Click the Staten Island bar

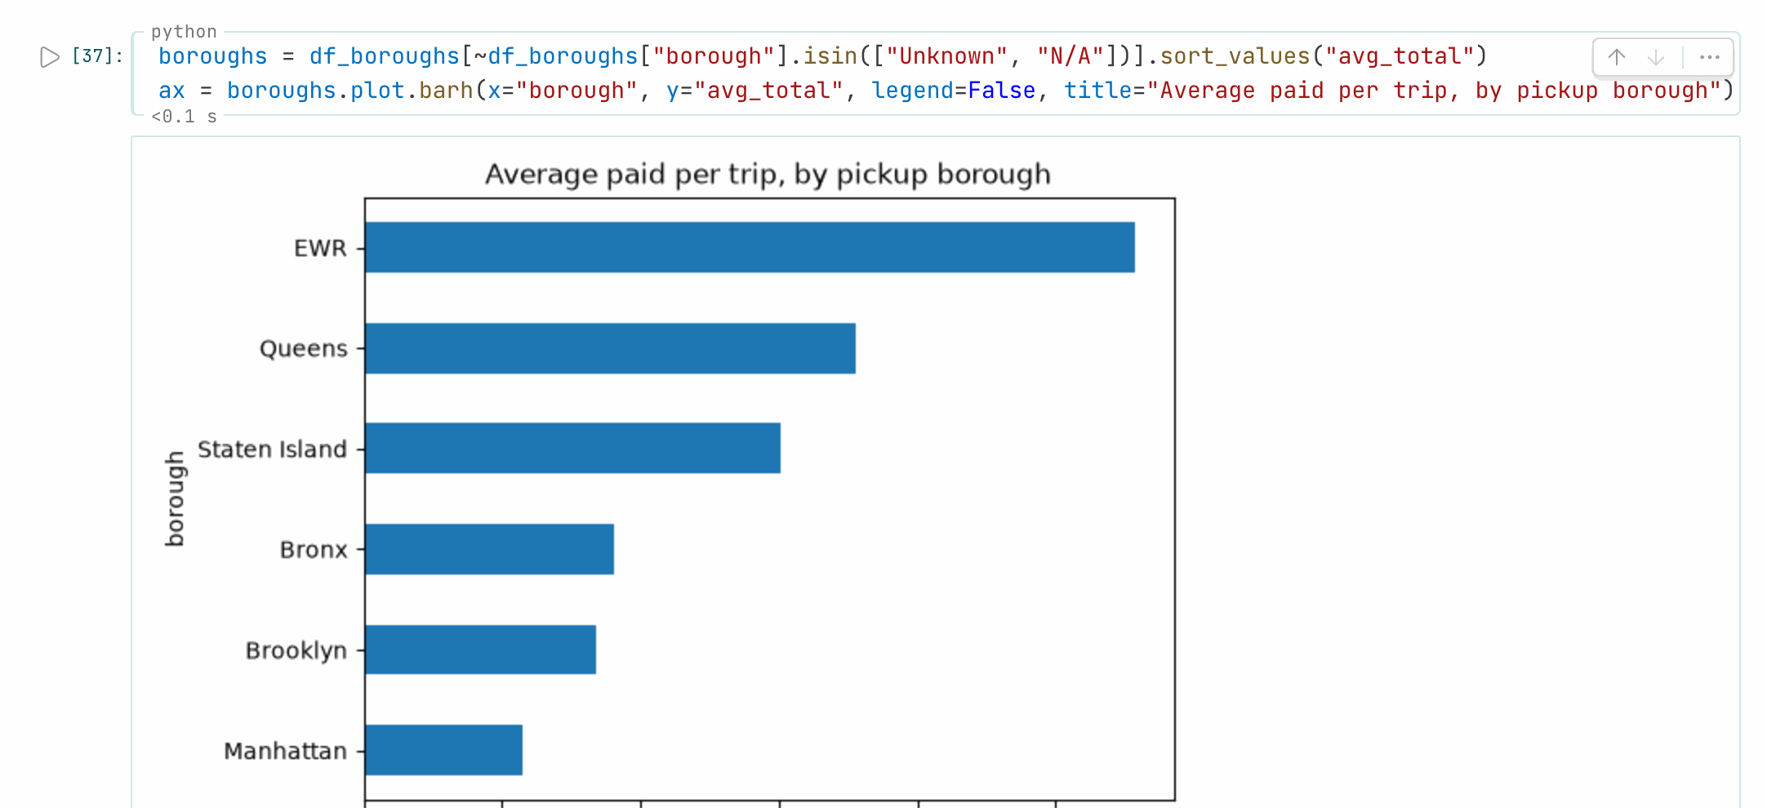tap(573, 448)
